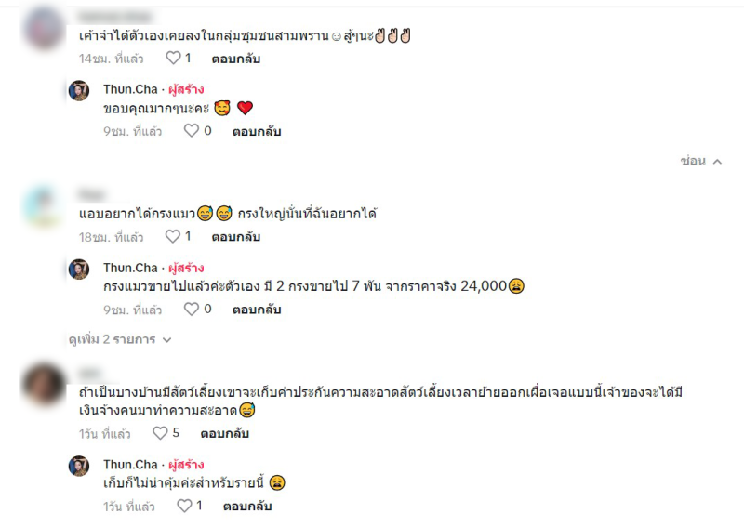Like the comment about ชุมชนสามพราน group
The image size is (744, 527).
pyautogui.click(x=173, y=58)
